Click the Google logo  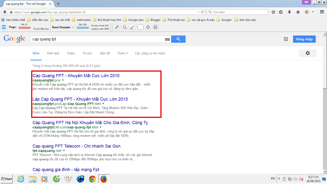14,39
